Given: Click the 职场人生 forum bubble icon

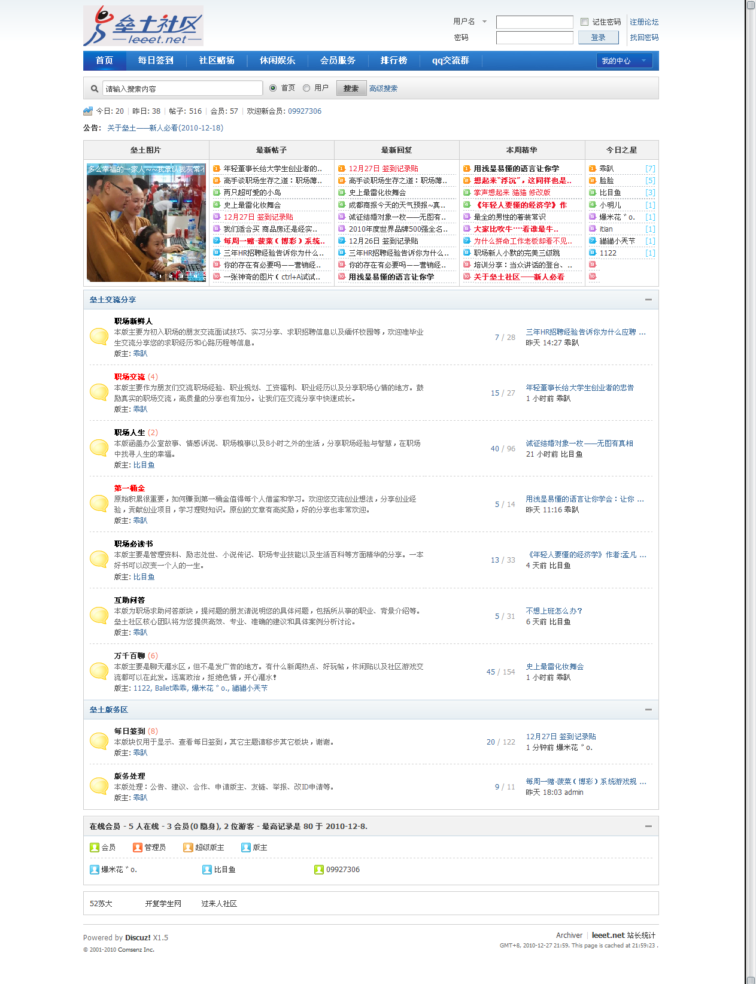Looking at the screenshot, I should click(99, 448).
